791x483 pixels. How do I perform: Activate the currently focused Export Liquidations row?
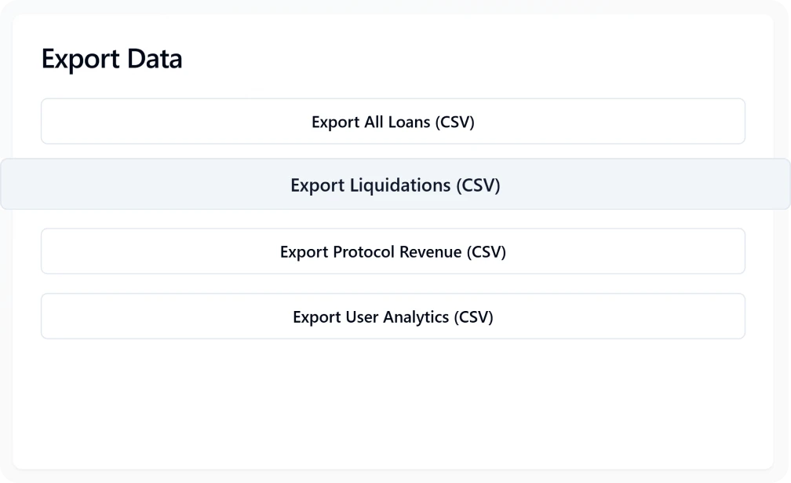(395, 185)
